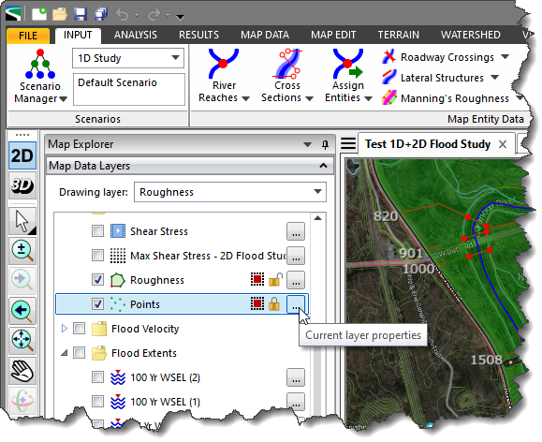Click the New project icon

click(x=39, y=15)
